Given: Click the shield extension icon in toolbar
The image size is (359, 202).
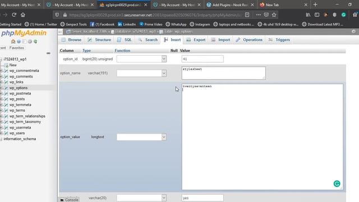Looking at the screenshot, I should (x=334, y=15).
